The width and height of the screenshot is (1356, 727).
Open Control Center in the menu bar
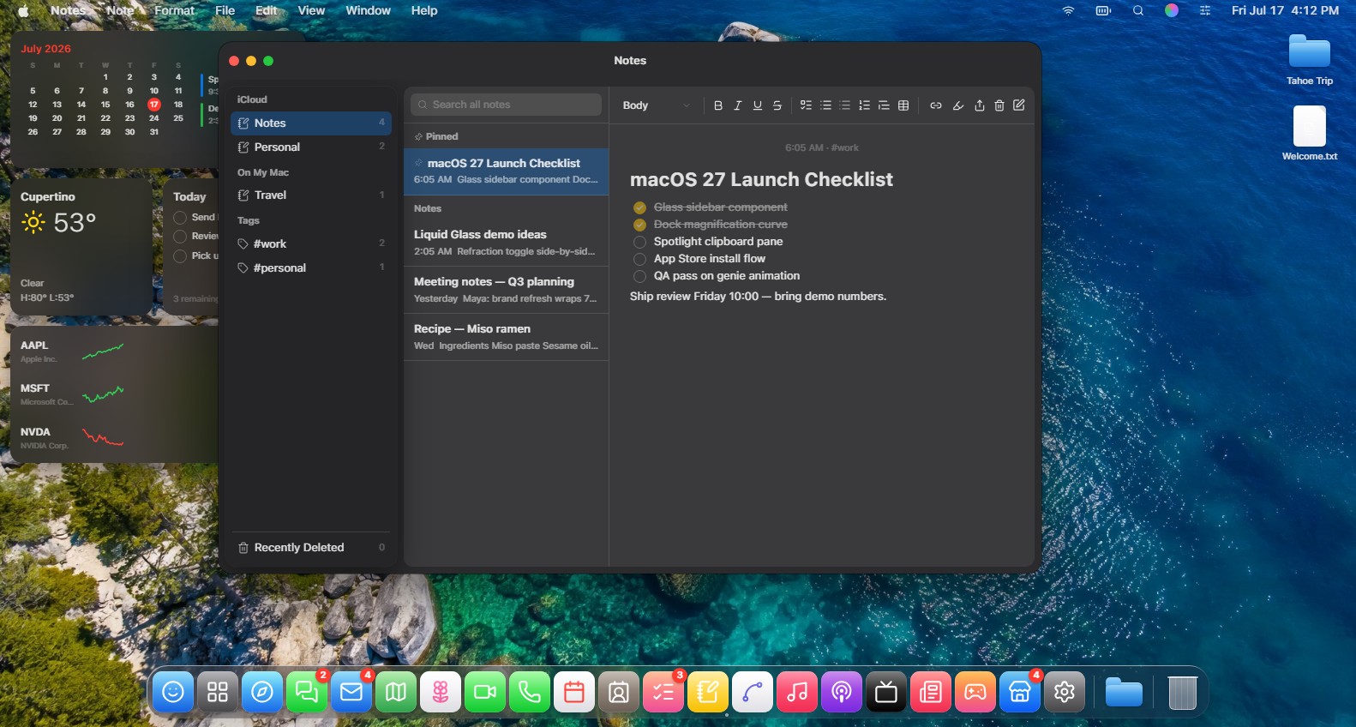[x=1205, y=10]
